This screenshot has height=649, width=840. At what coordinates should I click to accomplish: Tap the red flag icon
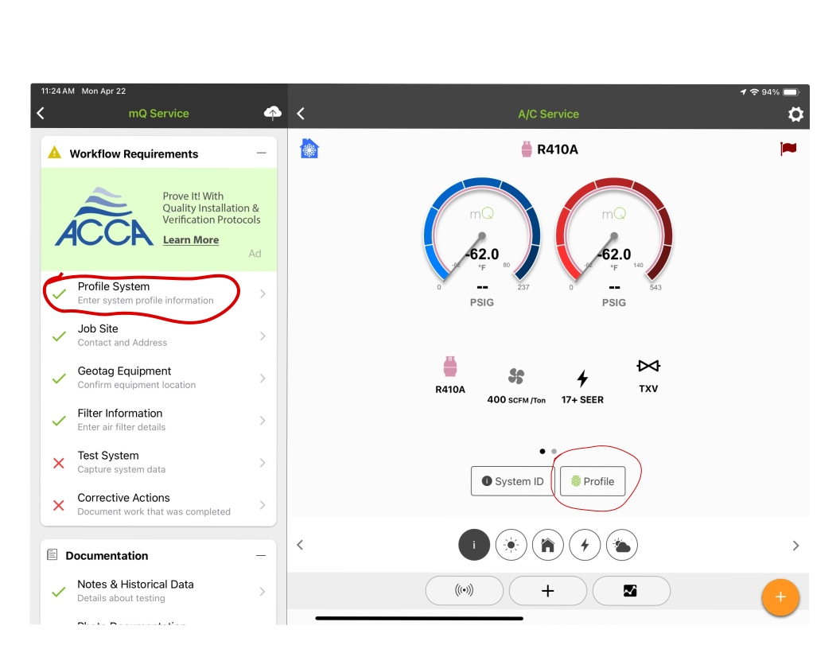(788, 148)
